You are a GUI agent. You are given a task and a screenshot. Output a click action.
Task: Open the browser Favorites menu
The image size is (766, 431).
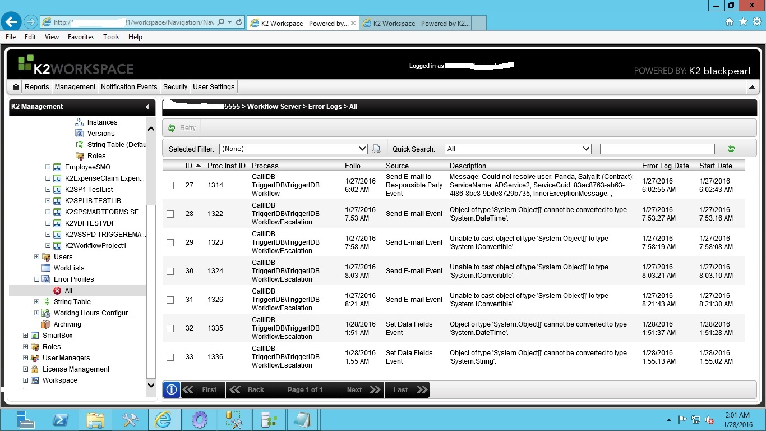pos(81,37)
